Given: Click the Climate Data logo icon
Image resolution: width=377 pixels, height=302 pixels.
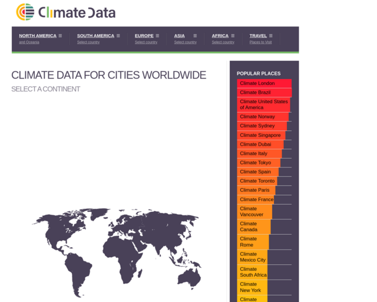Looking at the screenshot, I should 25,12.
